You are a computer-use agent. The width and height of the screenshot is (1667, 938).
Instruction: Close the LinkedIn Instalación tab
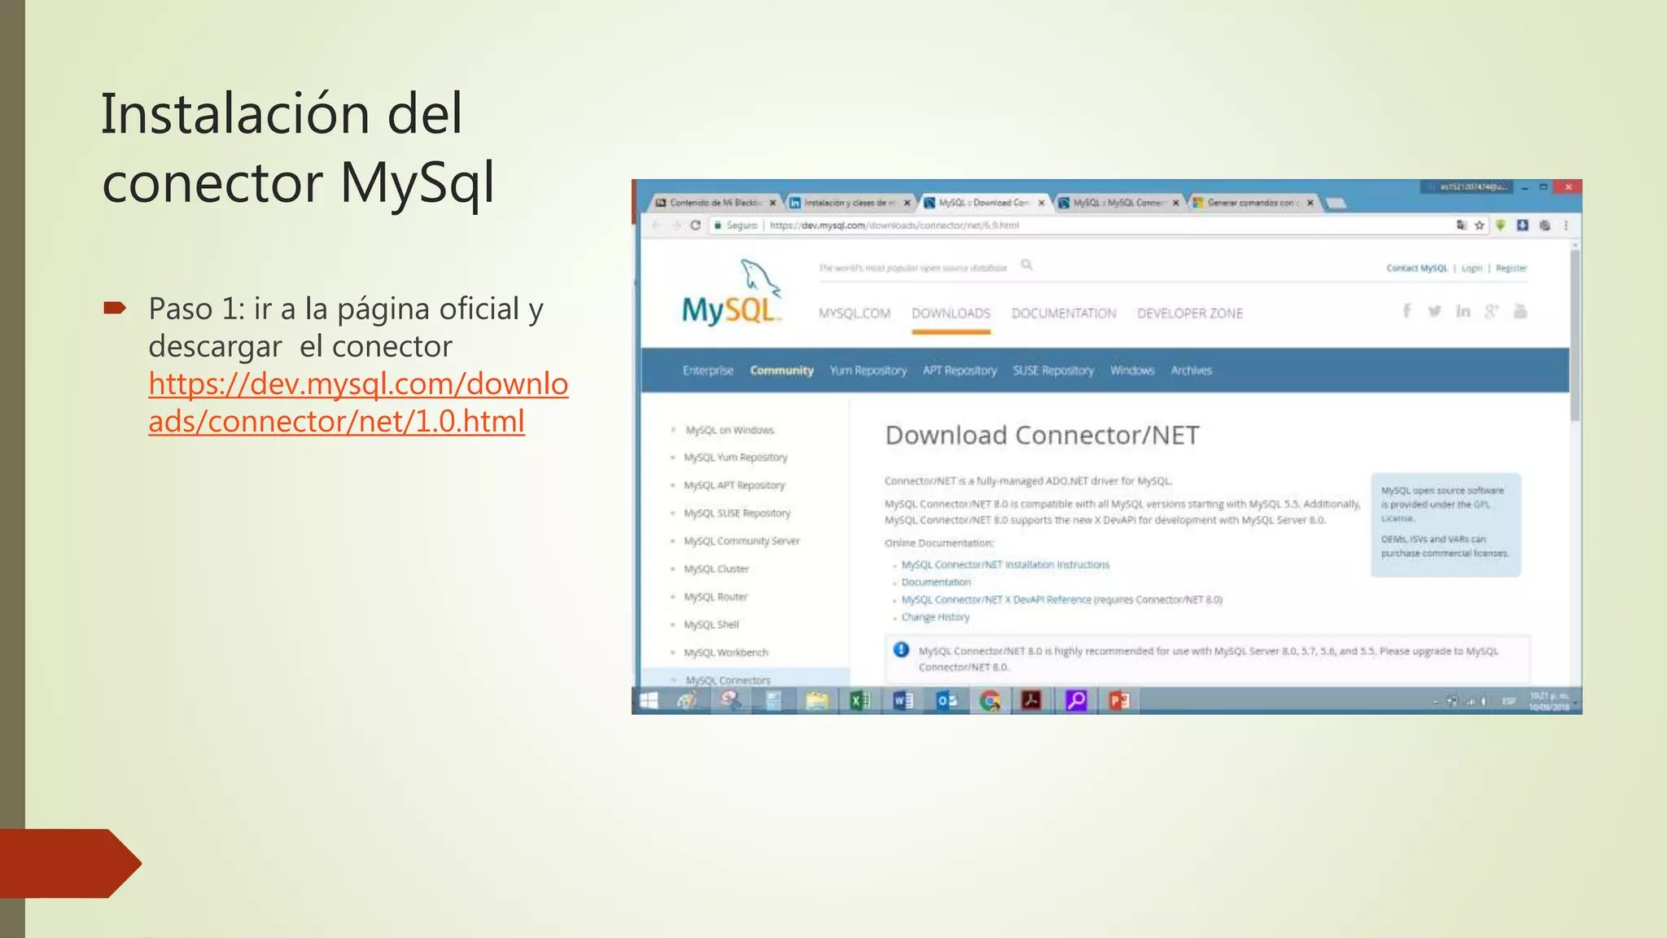coord(907,203)
